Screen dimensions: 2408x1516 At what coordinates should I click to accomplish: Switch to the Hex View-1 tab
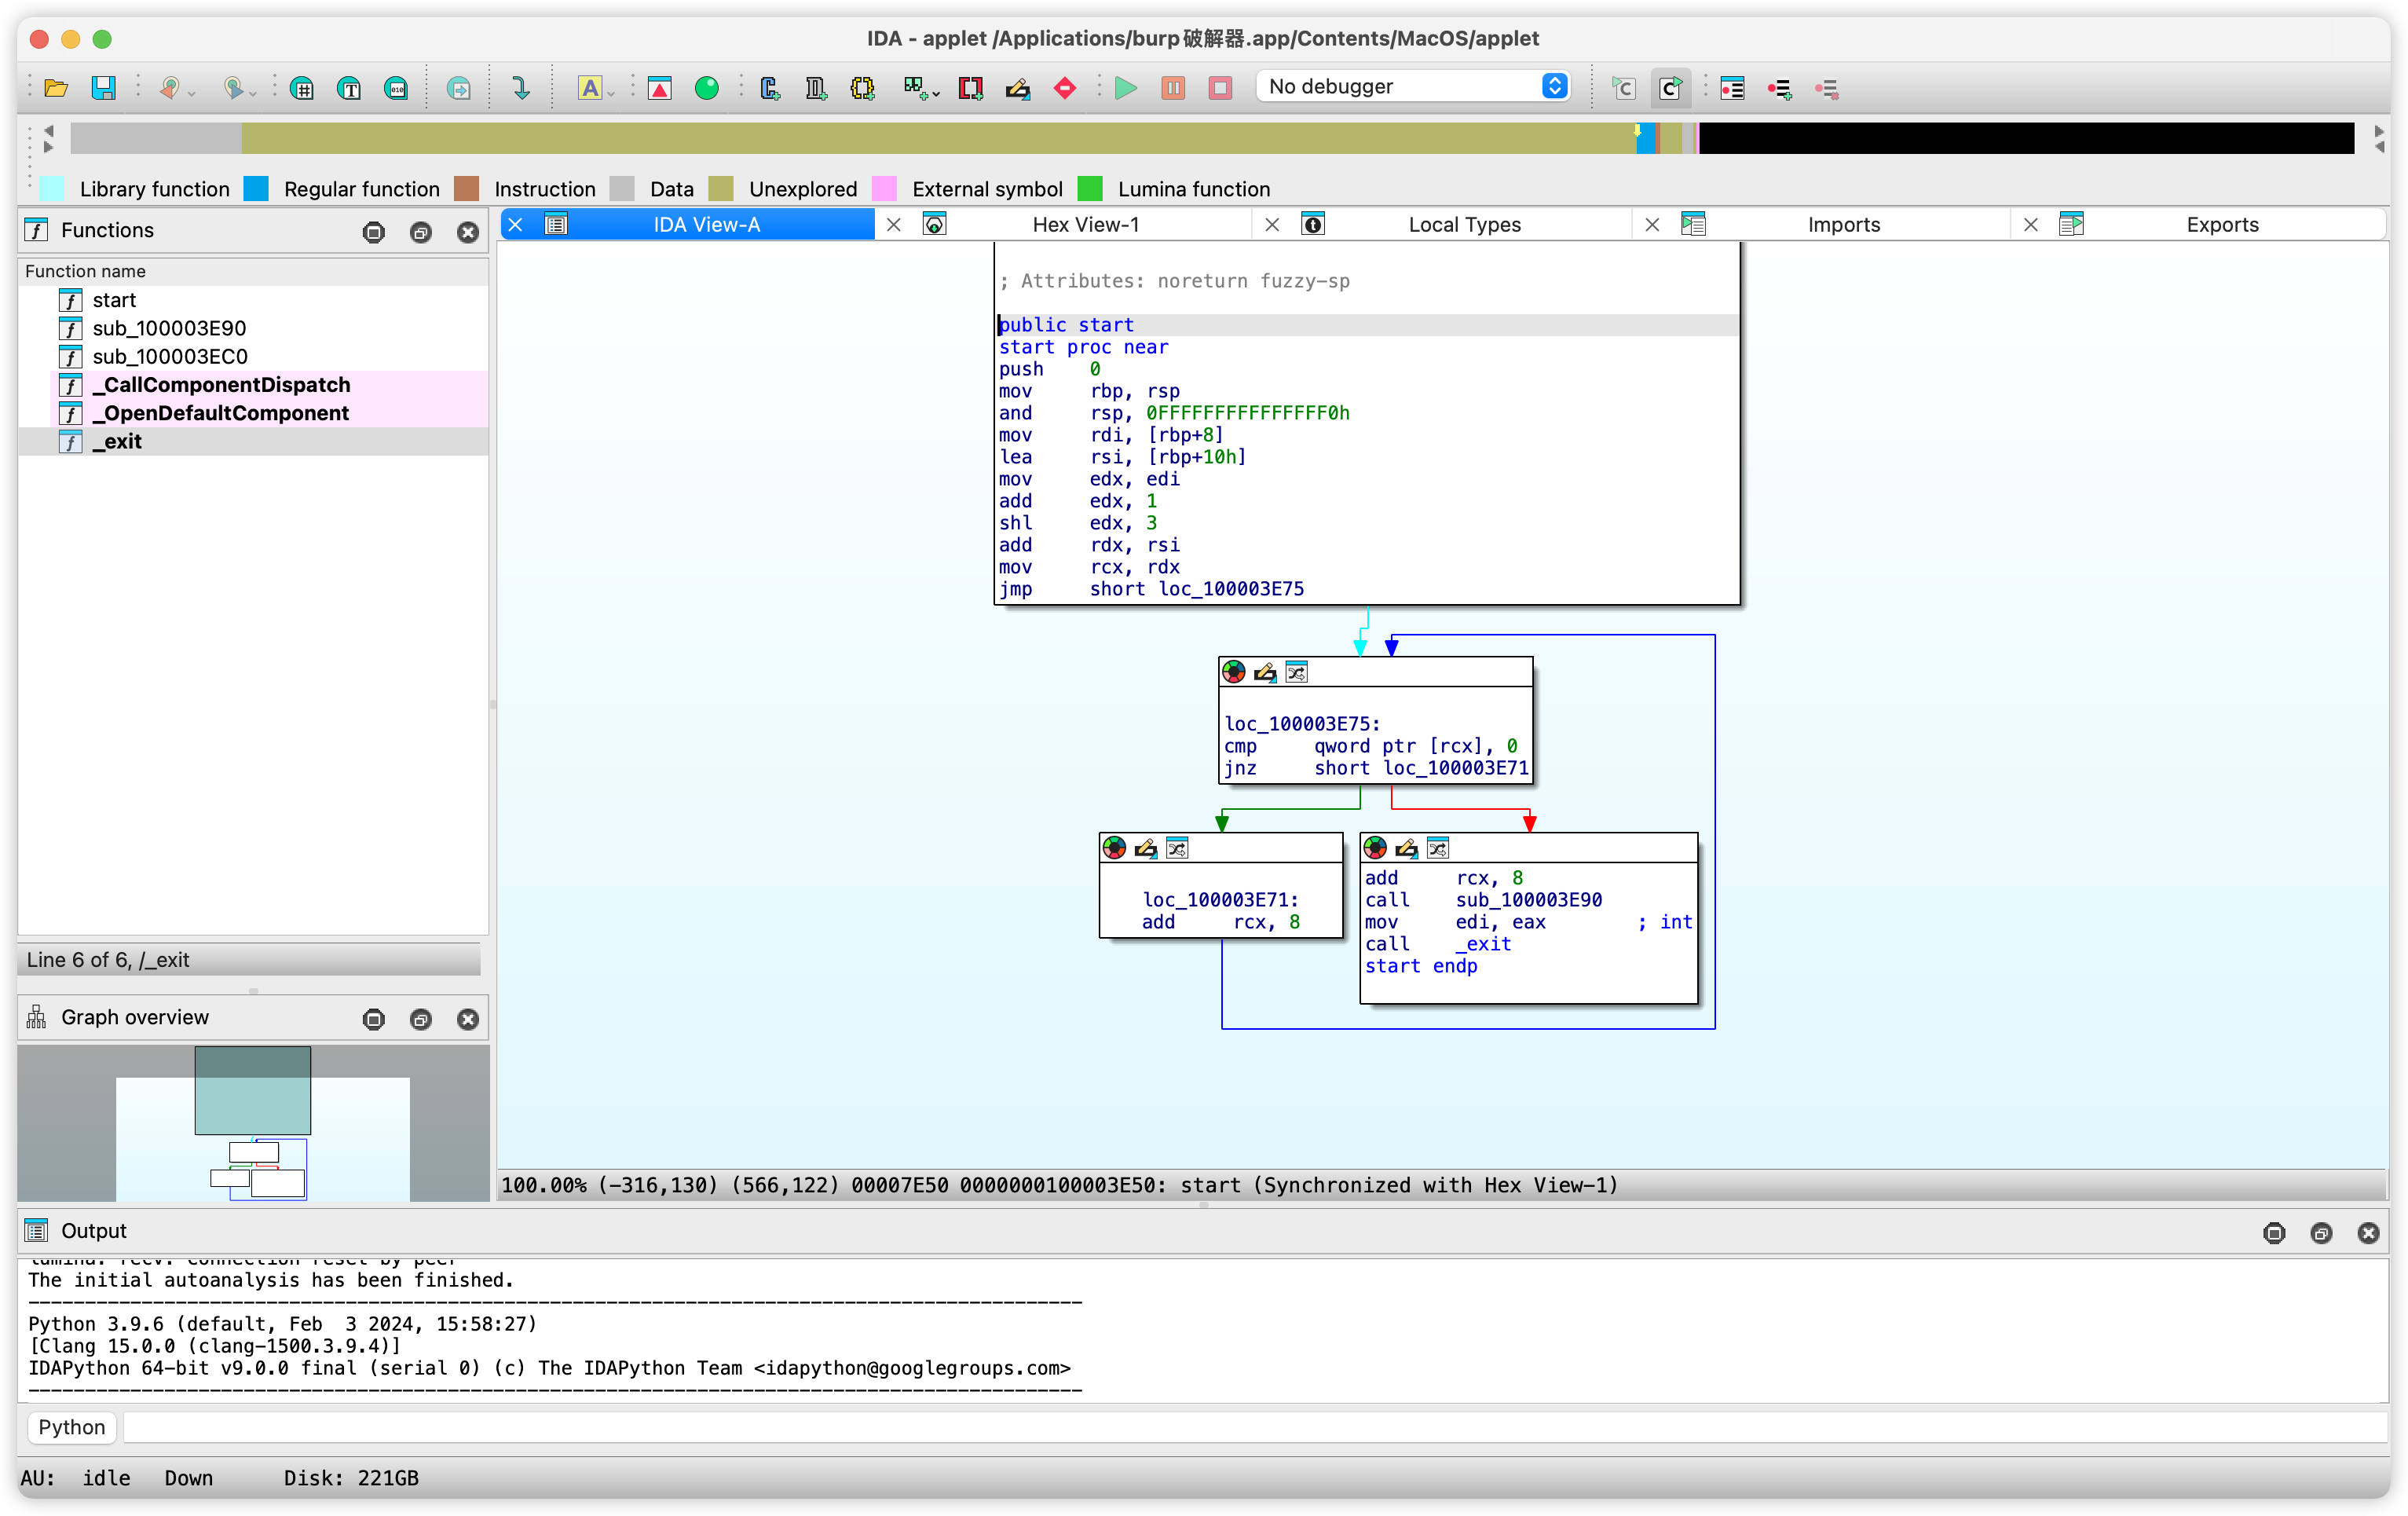(1085, 224)
